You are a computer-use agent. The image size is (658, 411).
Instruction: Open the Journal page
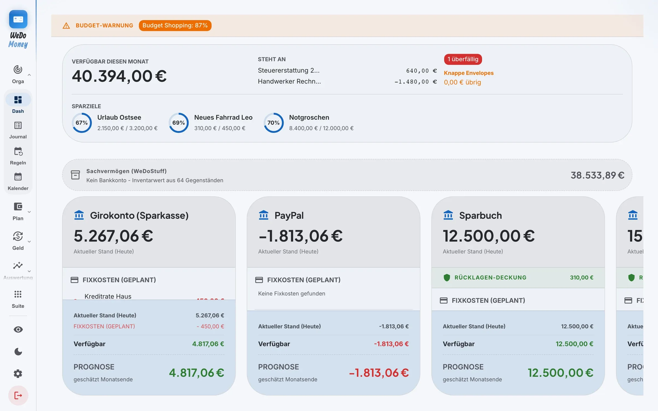pyautogui.click(x=18, y=130)
